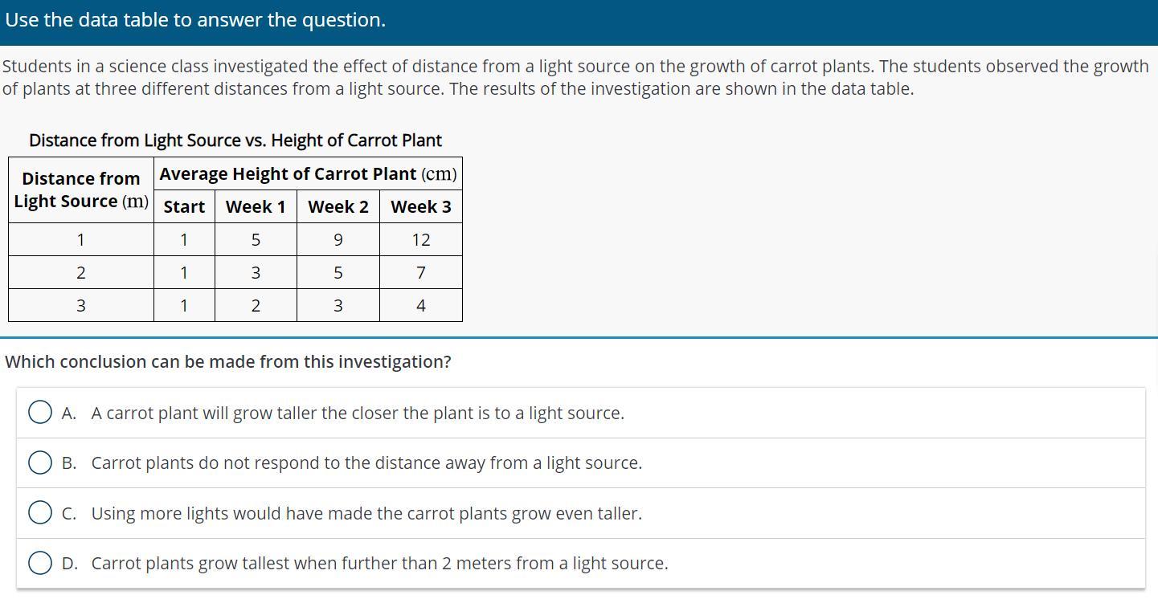Screen dimensions: 1158x599
Task: Click the Week 3 column header
Action: coord(420,207)
